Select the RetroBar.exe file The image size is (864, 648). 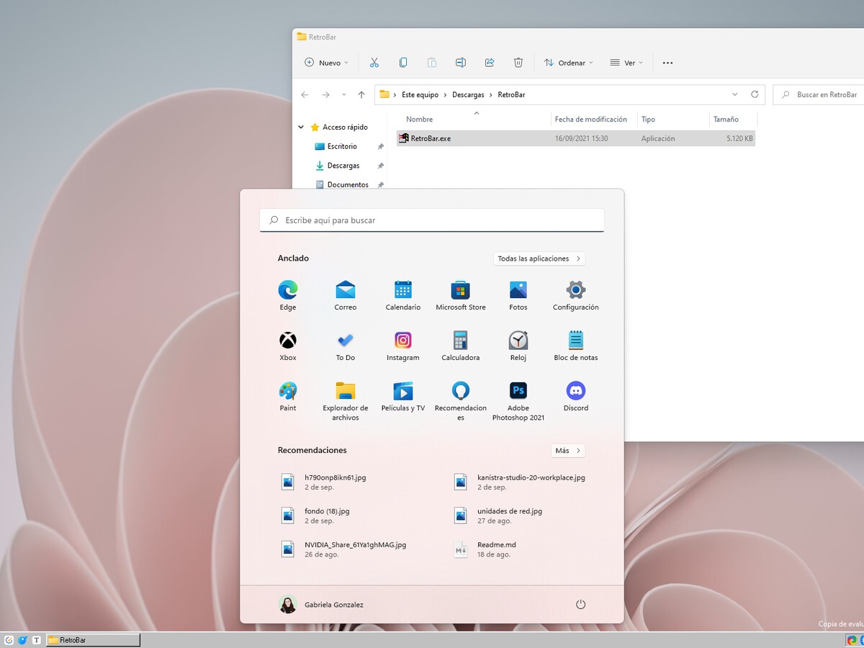tap(576, 138)
